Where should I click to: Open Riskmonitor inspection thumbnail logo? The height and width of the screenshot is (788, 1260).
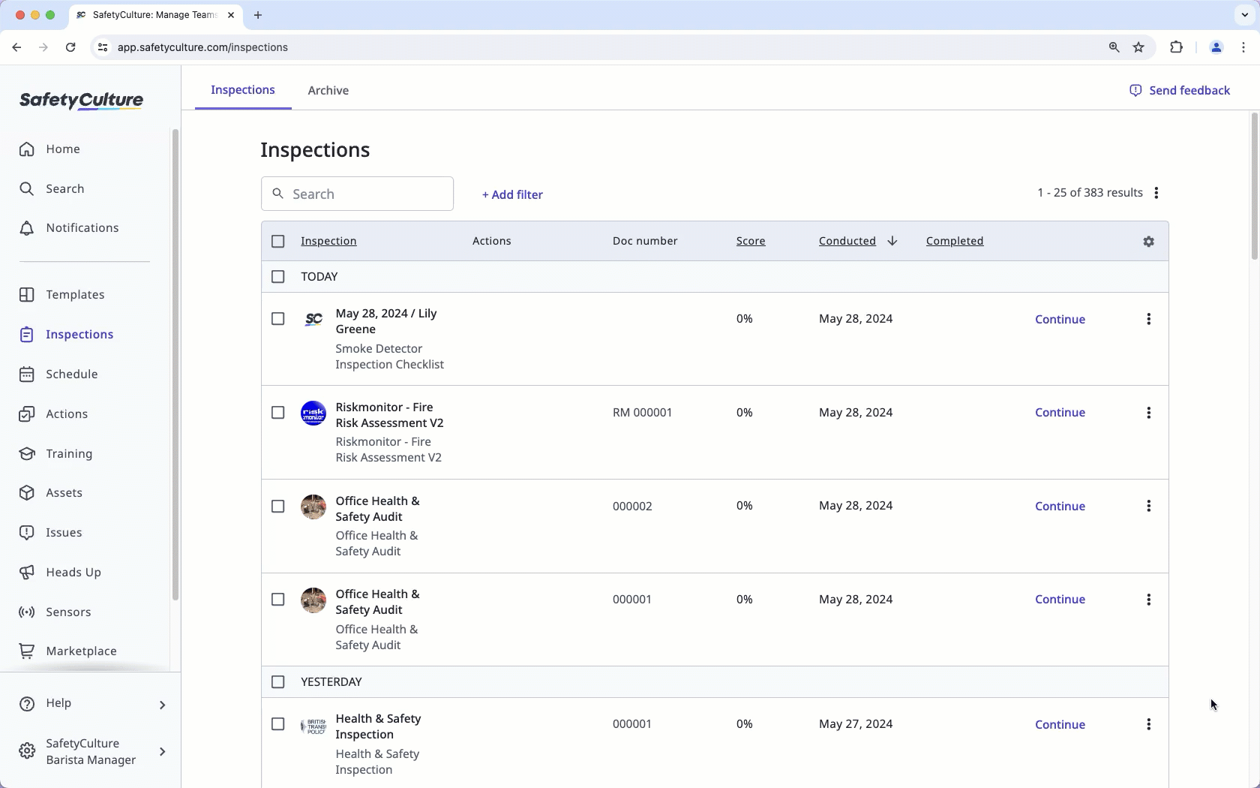pos(313,414)
